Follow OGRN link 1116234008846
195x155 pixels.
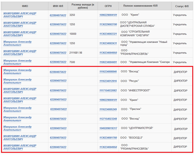coord(108,72)
